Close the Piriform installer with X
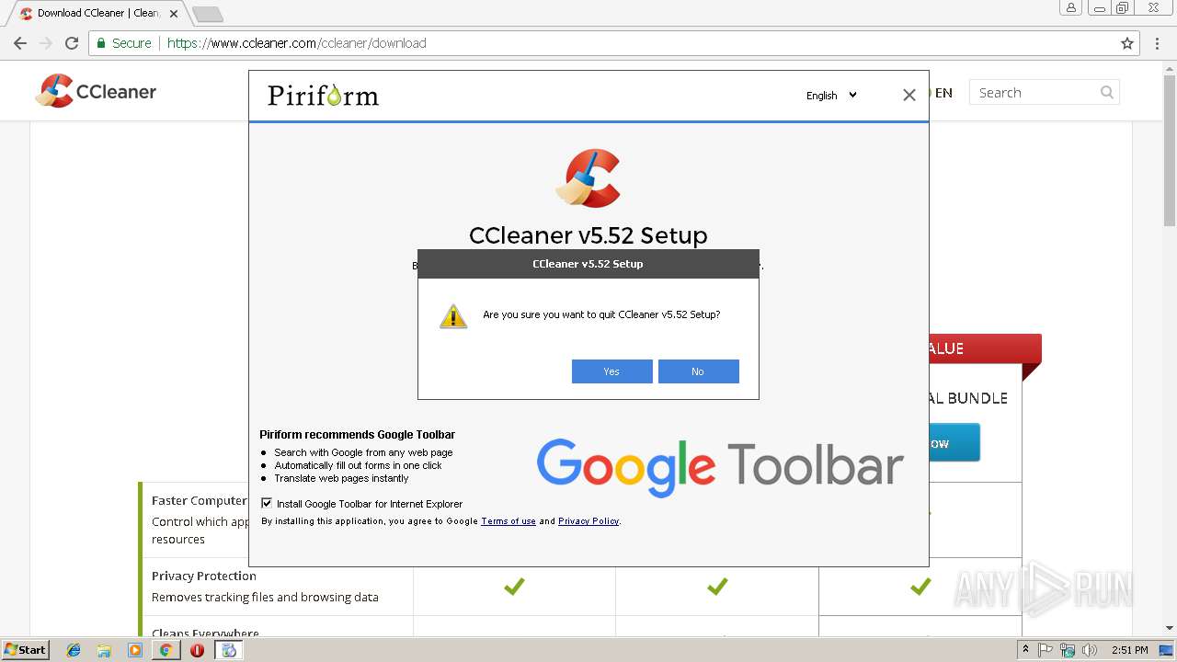Viewport: 1177px width, 662px height. [909, 95]
